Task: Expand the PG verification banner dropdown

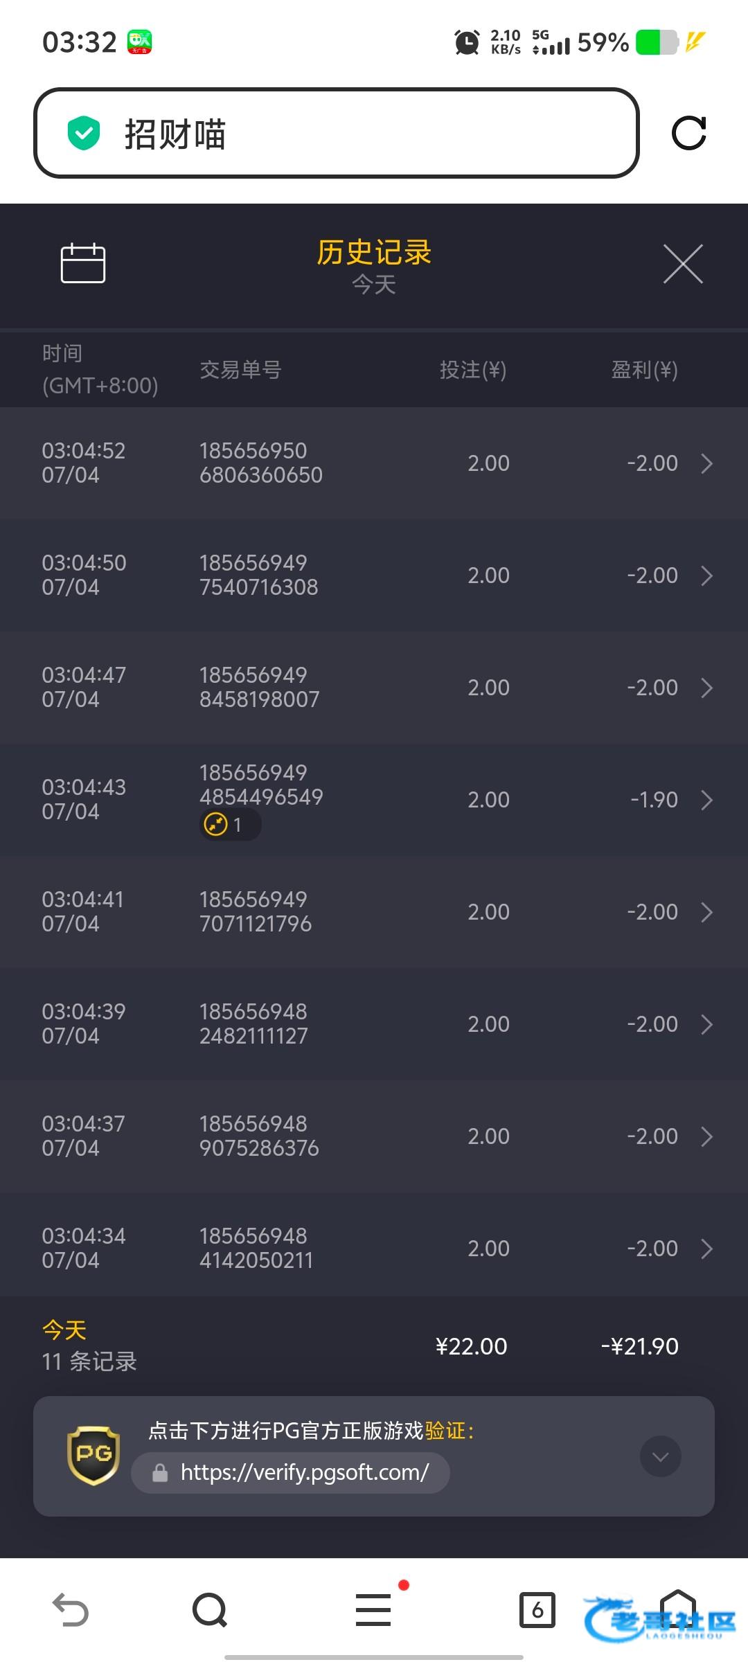Action: (660, 1456)
